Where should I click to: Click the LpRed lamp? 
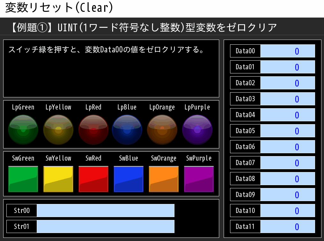(x=93, y=130)
